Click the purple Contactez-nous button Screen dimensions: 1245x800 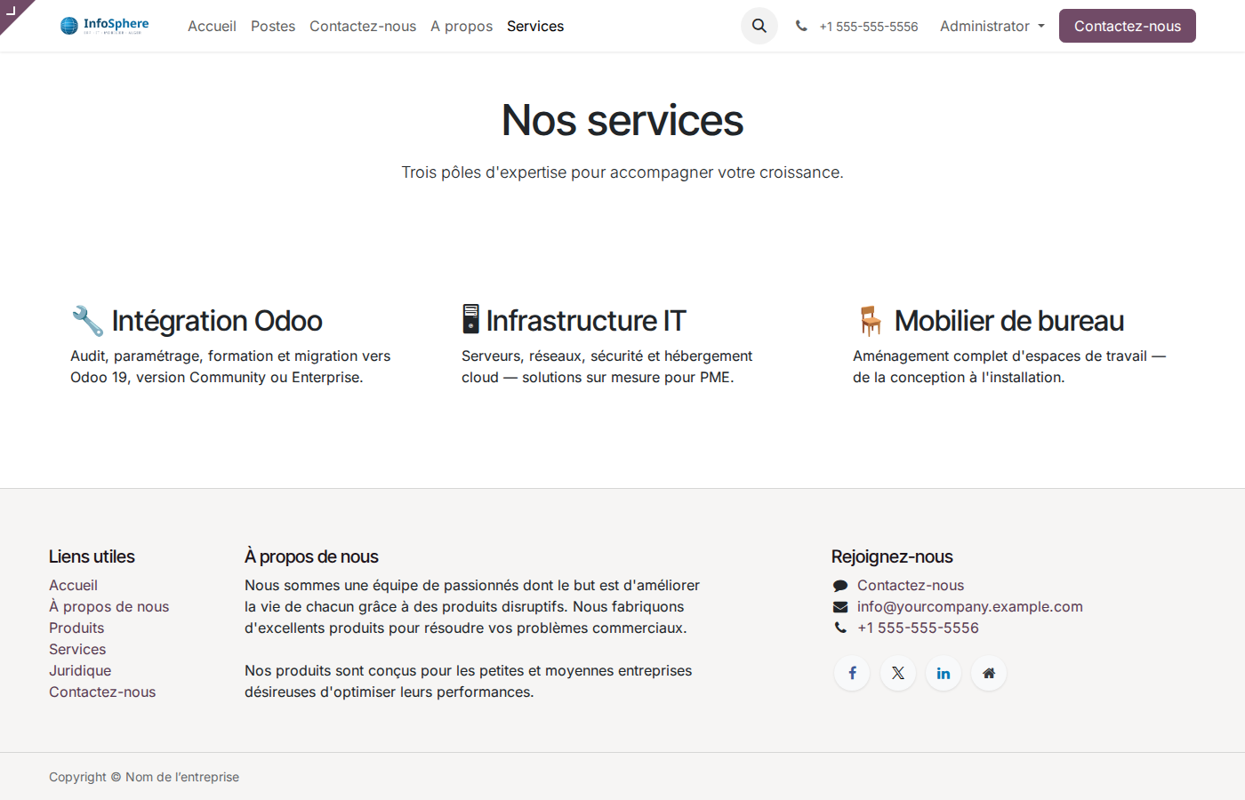coord(1127,26)
